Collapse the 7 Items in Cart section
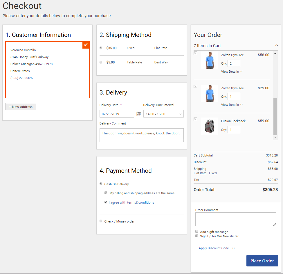The height and width of the screenshot is (274, 283). [276, 45]
